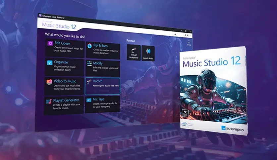Image resolution: width=277 pixels, height=160 pixels.
Task: Choose Through Microphone recording option
Action: (134, 53)
